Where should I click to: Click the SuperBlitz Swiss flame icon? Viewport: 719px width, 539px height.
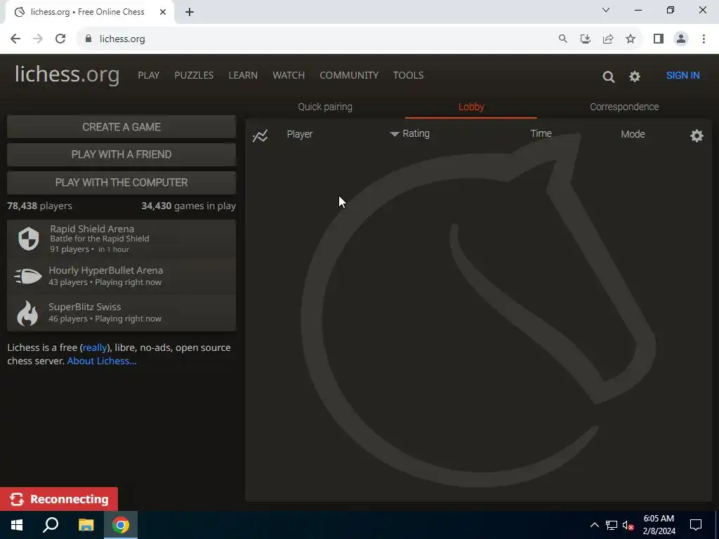pyautogui.click(x=27, y=313)
